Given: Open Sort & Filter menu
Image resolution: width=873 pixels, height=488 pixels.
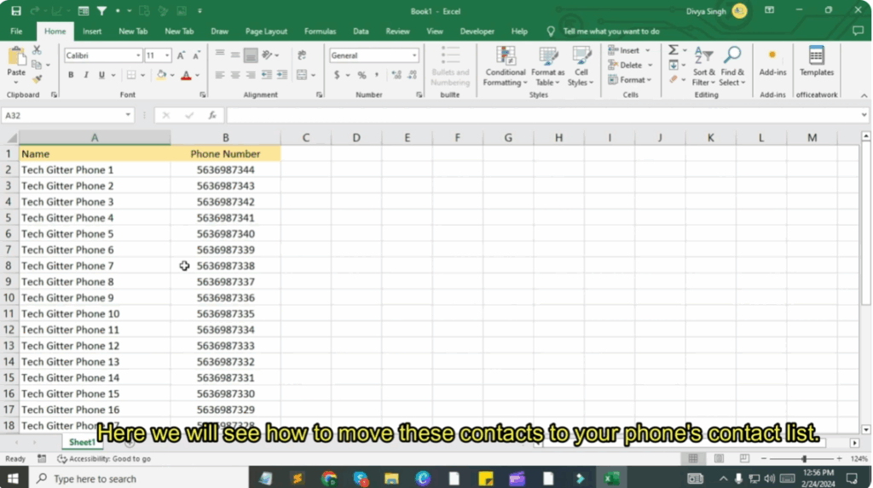Looking at the screenshot, I should [703, 66].
